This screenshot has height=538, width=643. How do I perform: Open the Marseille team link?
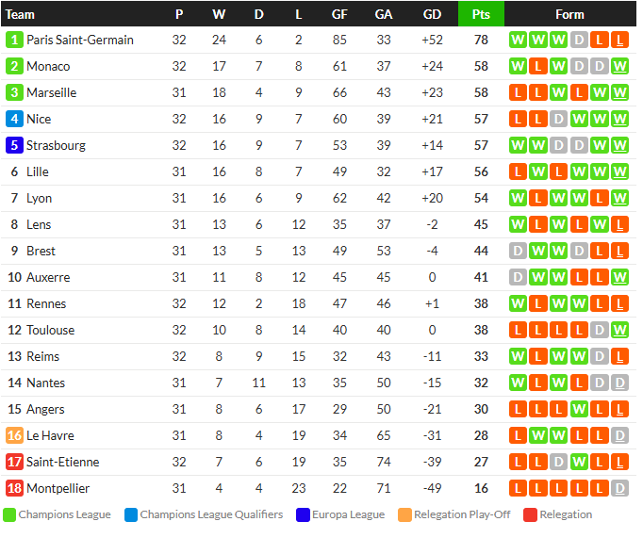tap(51, 93)
